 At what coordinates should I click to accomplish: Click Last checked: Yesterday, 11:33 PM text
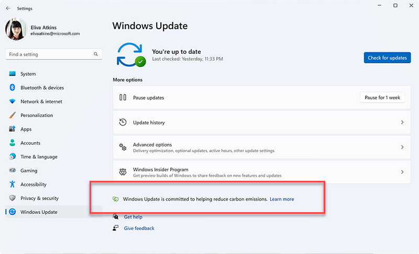point(188,59)
